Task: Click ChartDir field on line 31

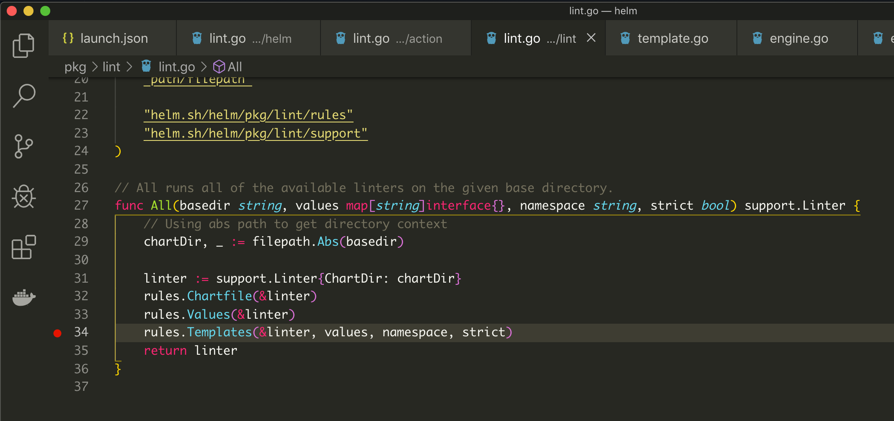Action: click(x=353, y=278)
